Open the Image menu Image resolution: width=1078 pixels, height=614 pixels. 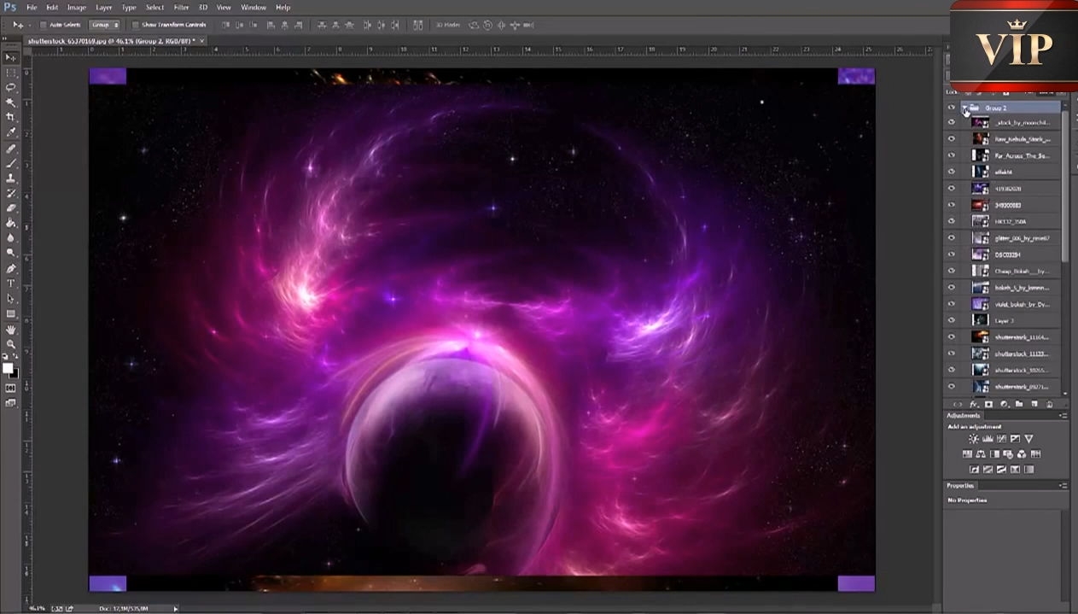tap(77, 7)
